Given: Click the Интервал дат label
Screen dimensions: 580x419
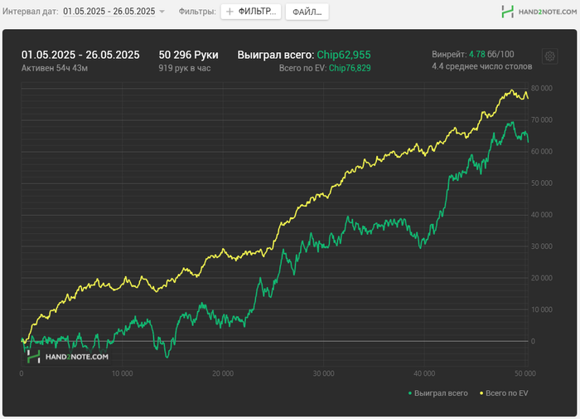Looking at the screenshot, I should tap(31, 12).
